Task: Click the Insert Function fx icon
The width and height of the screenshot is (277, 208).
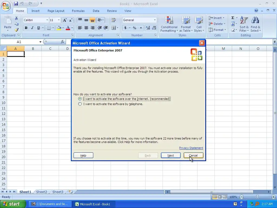Action: tap(62, 42)
